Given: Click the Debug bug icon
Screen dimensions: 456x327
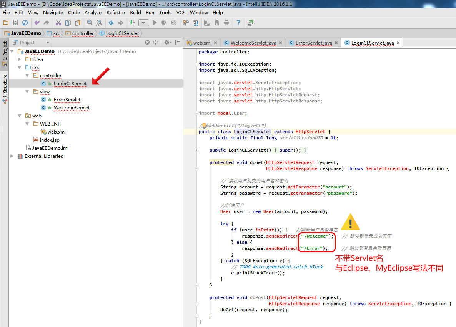Looking at the screenshot, I should [x=164, y=23].
